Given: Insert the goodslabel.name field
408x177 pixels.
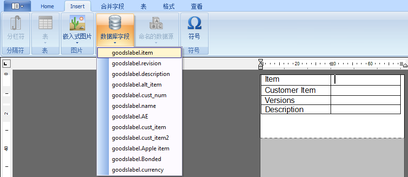Looking at the screenshot, I should click(139, 106).
